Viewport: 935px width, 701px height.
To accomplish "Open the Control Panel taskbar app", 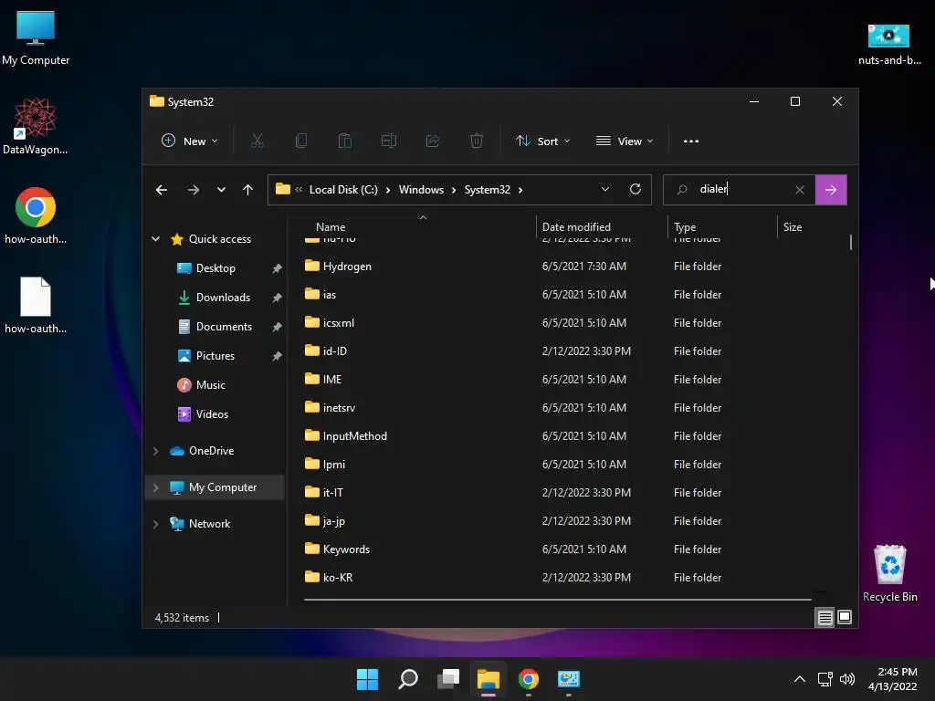I will 569,679.
